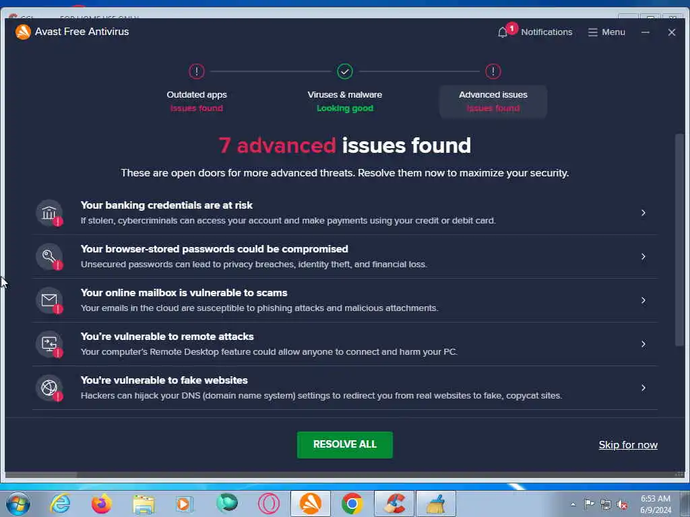690x517 pixels.
Task: Select the Outdated apps step warning icon
Action: [x=197, y=71]
